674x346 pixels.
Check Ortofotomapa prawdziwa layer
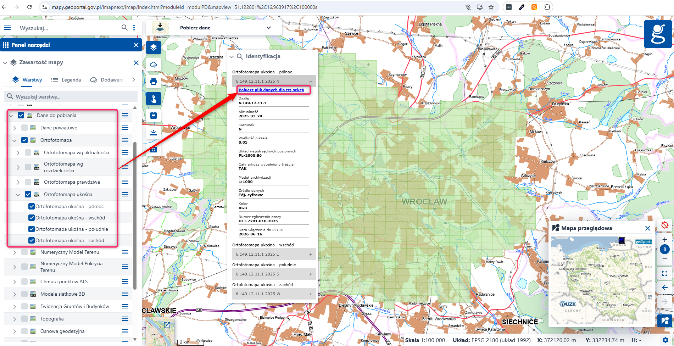click(28, 182)
